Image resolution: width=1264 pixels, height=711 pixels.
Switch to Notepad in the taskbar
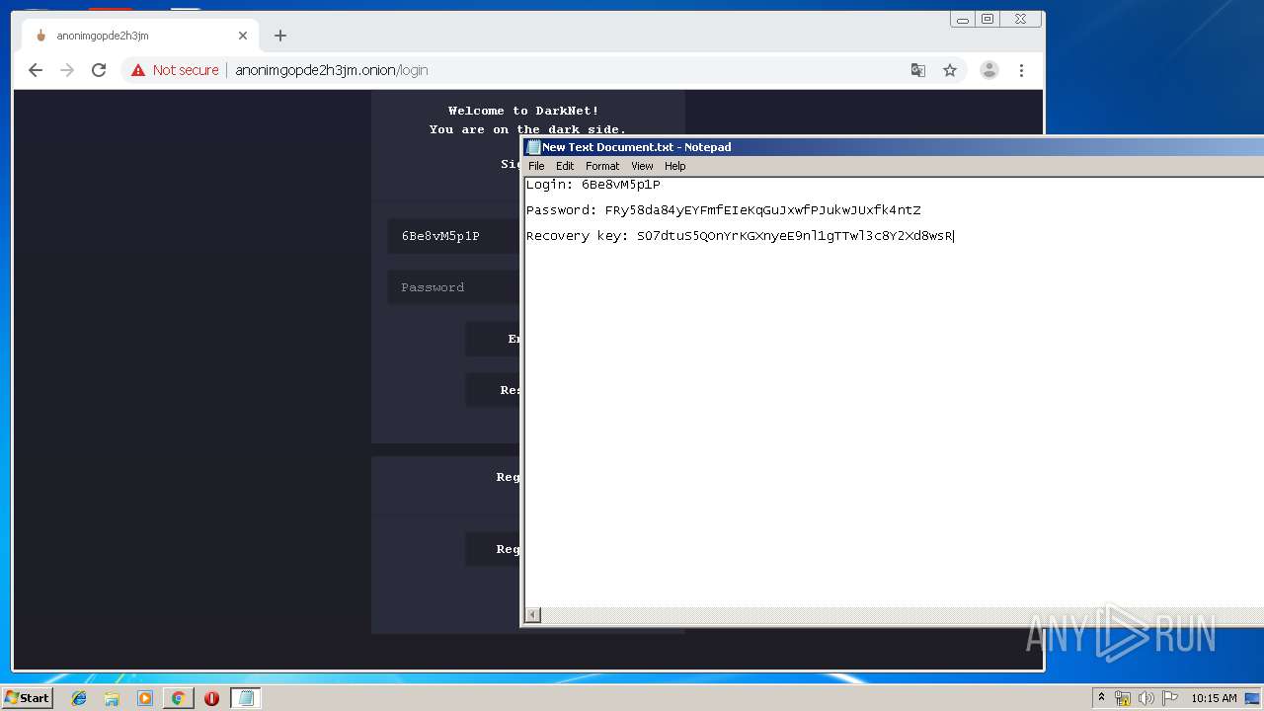tap(246, 698)
